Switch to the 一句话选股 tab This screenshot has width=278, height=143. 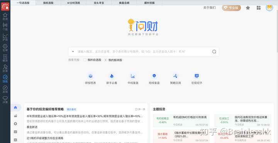coord(23,3)
